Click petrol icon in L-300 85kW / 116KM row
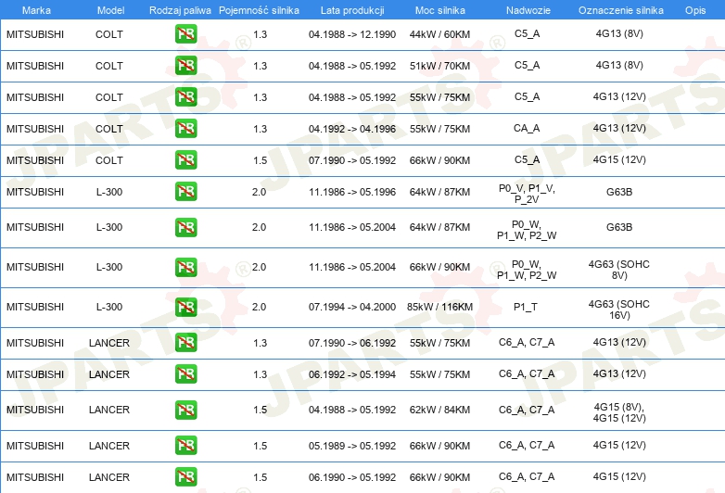This screenshot has width=725, height=493. tap(185, 307)
